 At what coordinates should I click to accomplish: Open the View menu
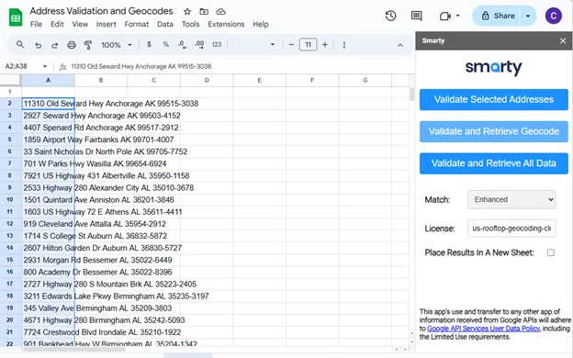point(80,24)
